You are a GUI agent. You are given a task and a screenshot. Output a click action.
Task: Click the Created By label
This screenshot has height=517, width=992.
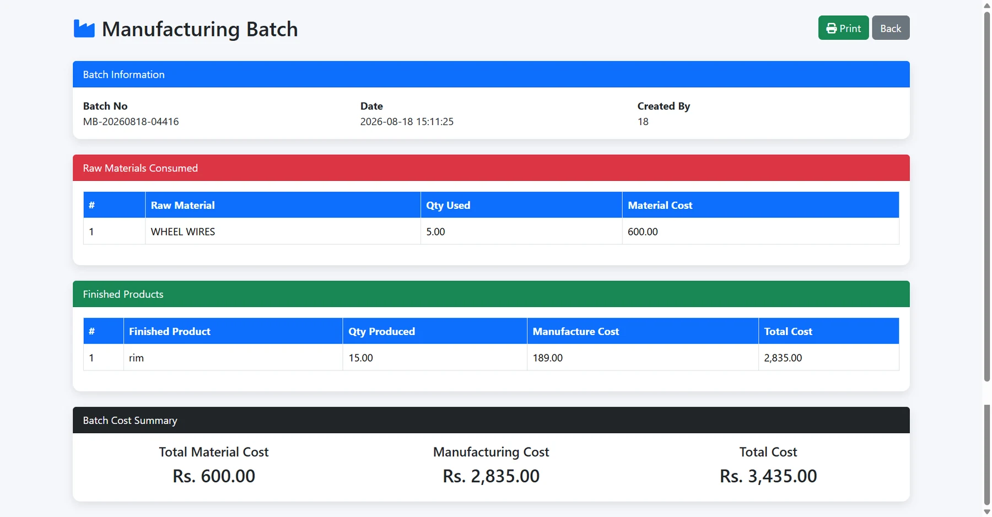[664, 106]
